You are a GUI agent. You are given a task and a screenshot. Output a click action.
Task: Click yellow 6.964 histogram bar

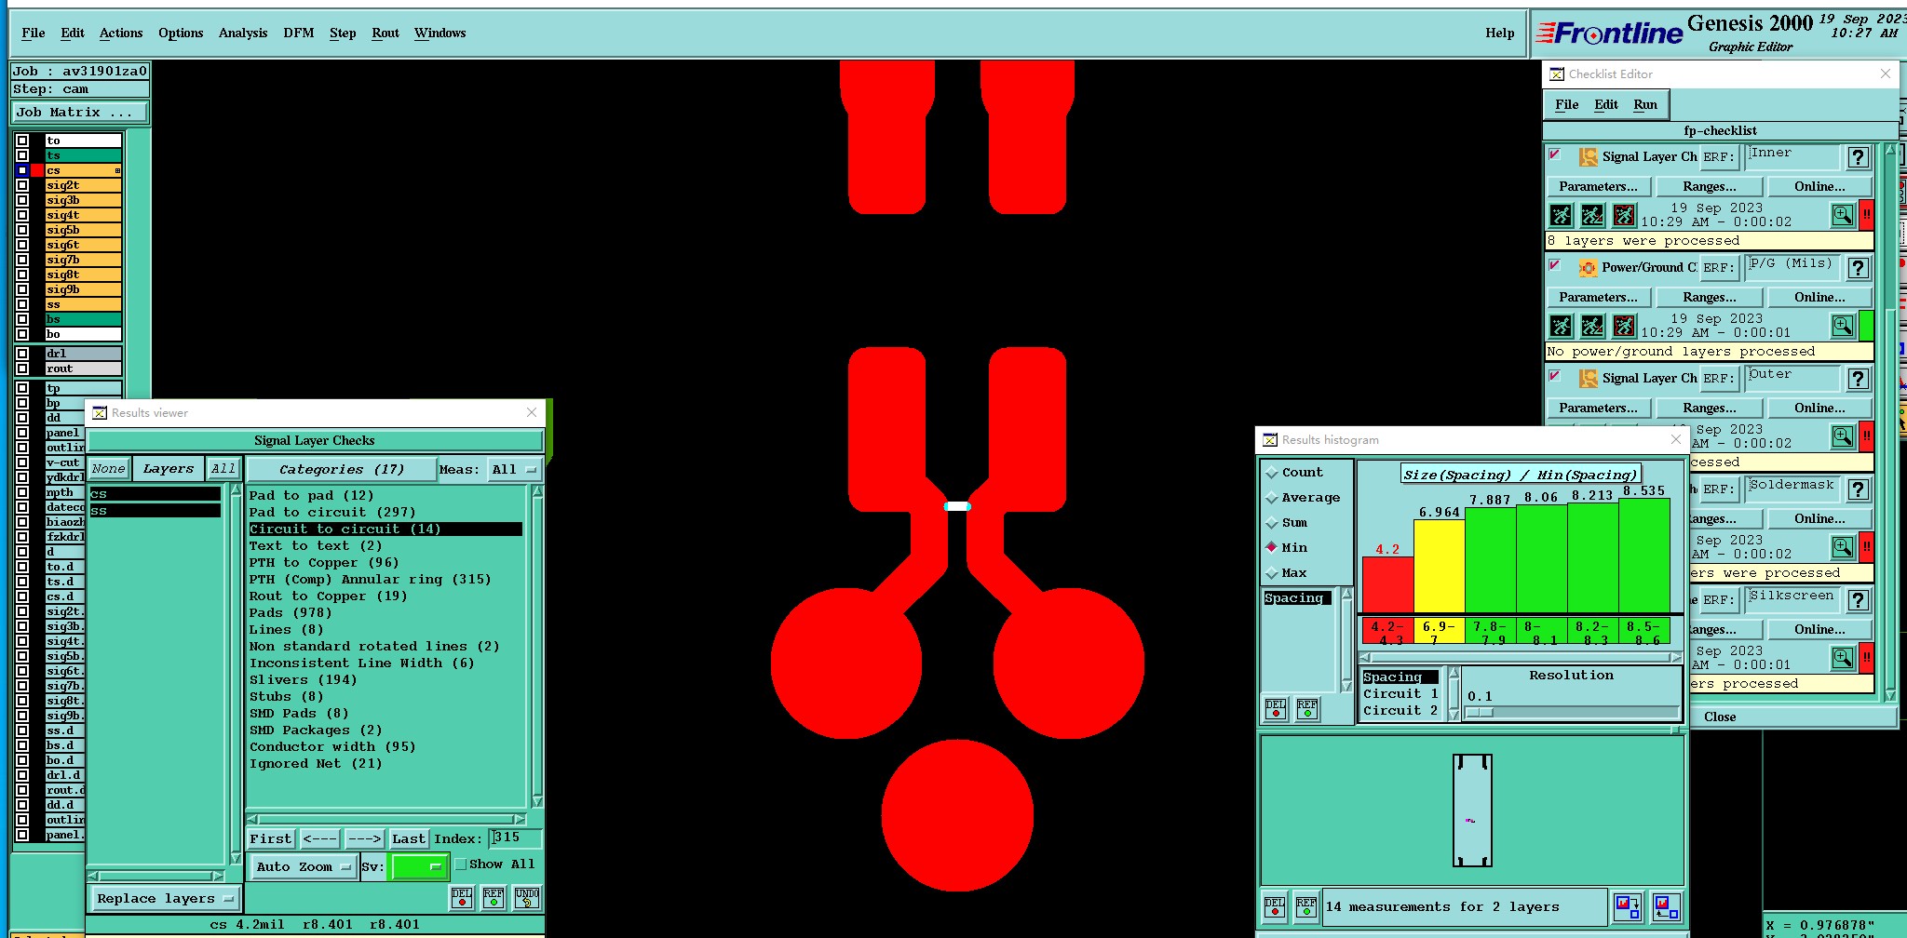coord(1440,567)
